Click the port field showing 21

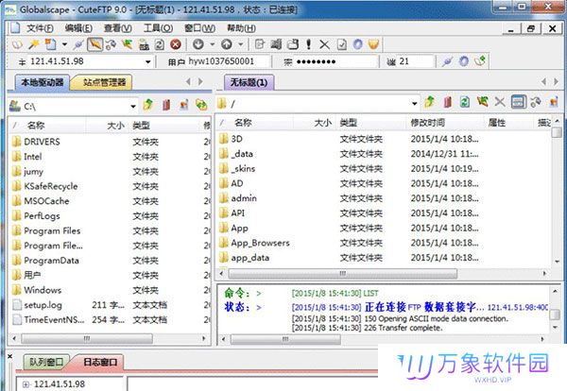(415, 61)
